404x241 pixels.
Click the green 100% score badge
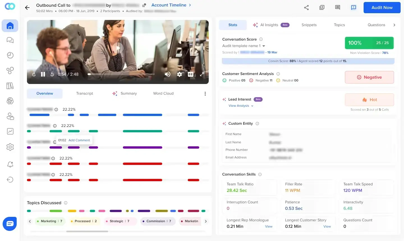point(369,43)
